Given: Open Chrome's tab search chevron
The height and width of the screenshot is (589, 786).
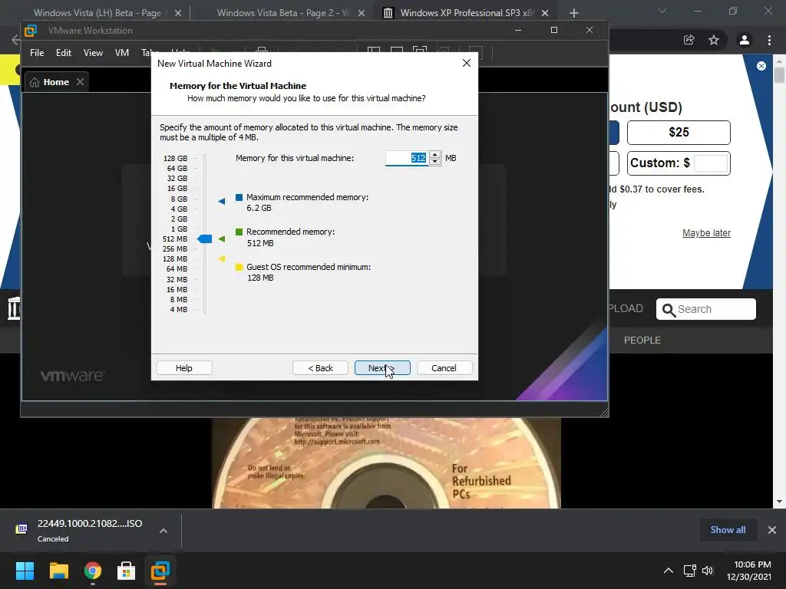Looking at the screenshot, I should click(x=662, y=11).
